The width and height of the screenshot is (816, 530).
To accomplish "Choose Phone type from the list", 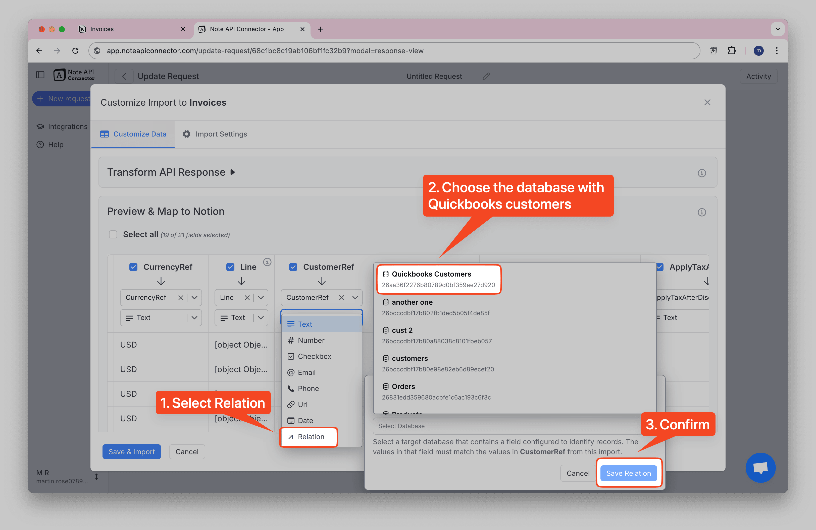I will [322, 388].
